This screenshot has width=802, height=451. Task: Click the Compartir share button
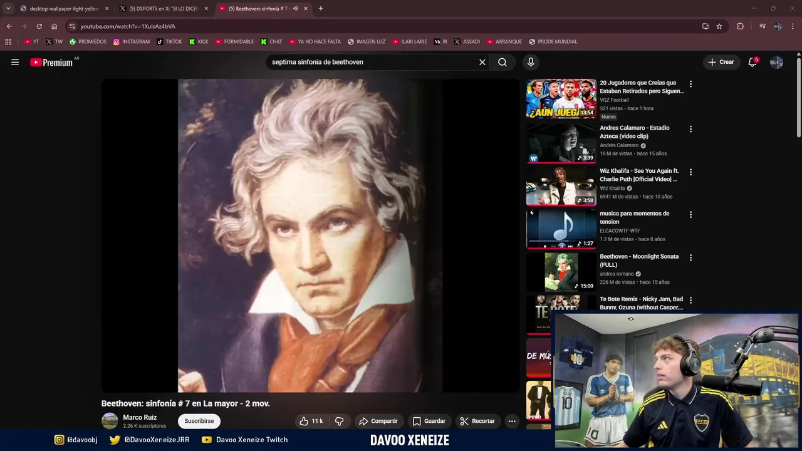click(378, 421)
